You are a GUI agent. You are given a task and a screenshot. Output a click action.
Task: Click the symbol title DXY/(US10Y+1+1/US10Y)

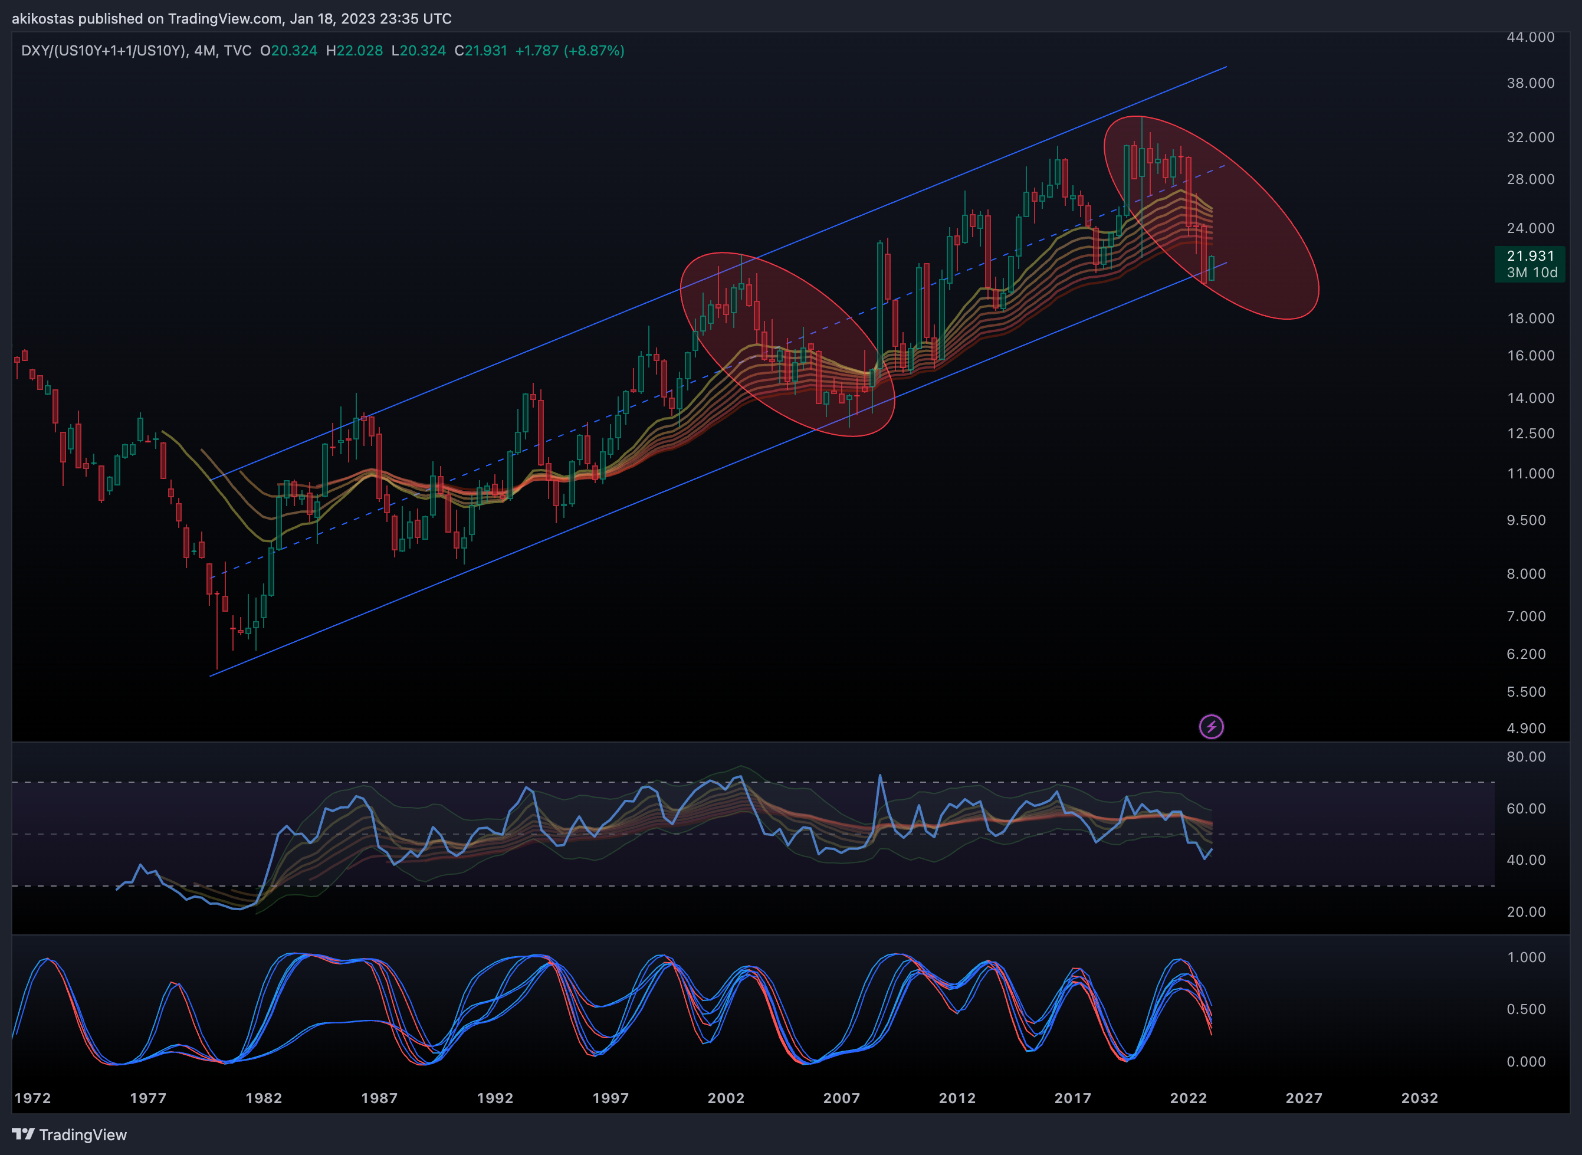pos(103,50)
